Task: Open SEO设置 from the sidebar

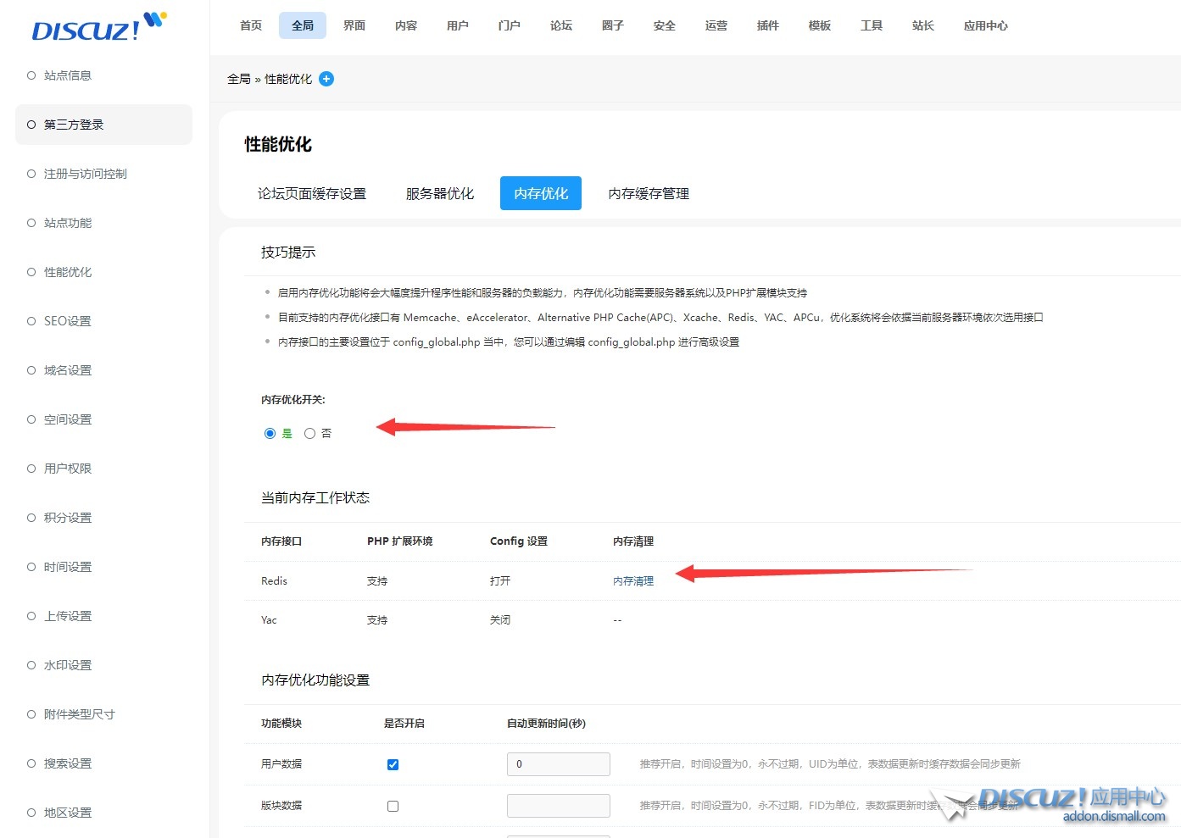Action: tap(68, 321)
